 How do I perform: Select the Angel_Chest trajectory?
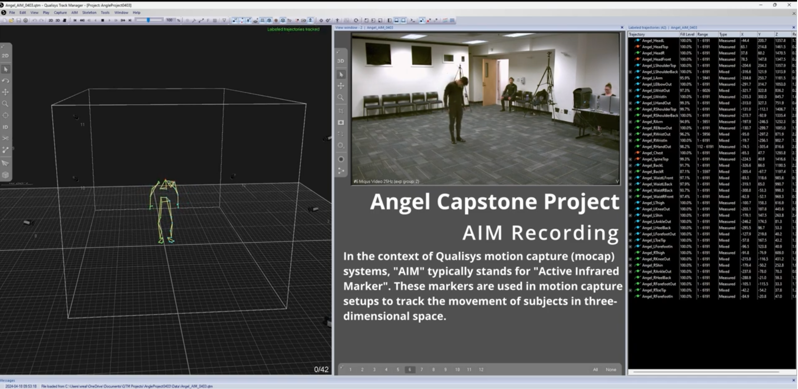click(652, 153)
